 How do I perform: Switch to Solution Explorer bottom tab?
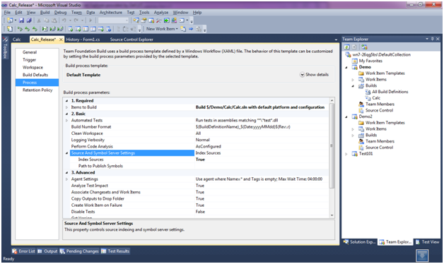pos(360,242)
